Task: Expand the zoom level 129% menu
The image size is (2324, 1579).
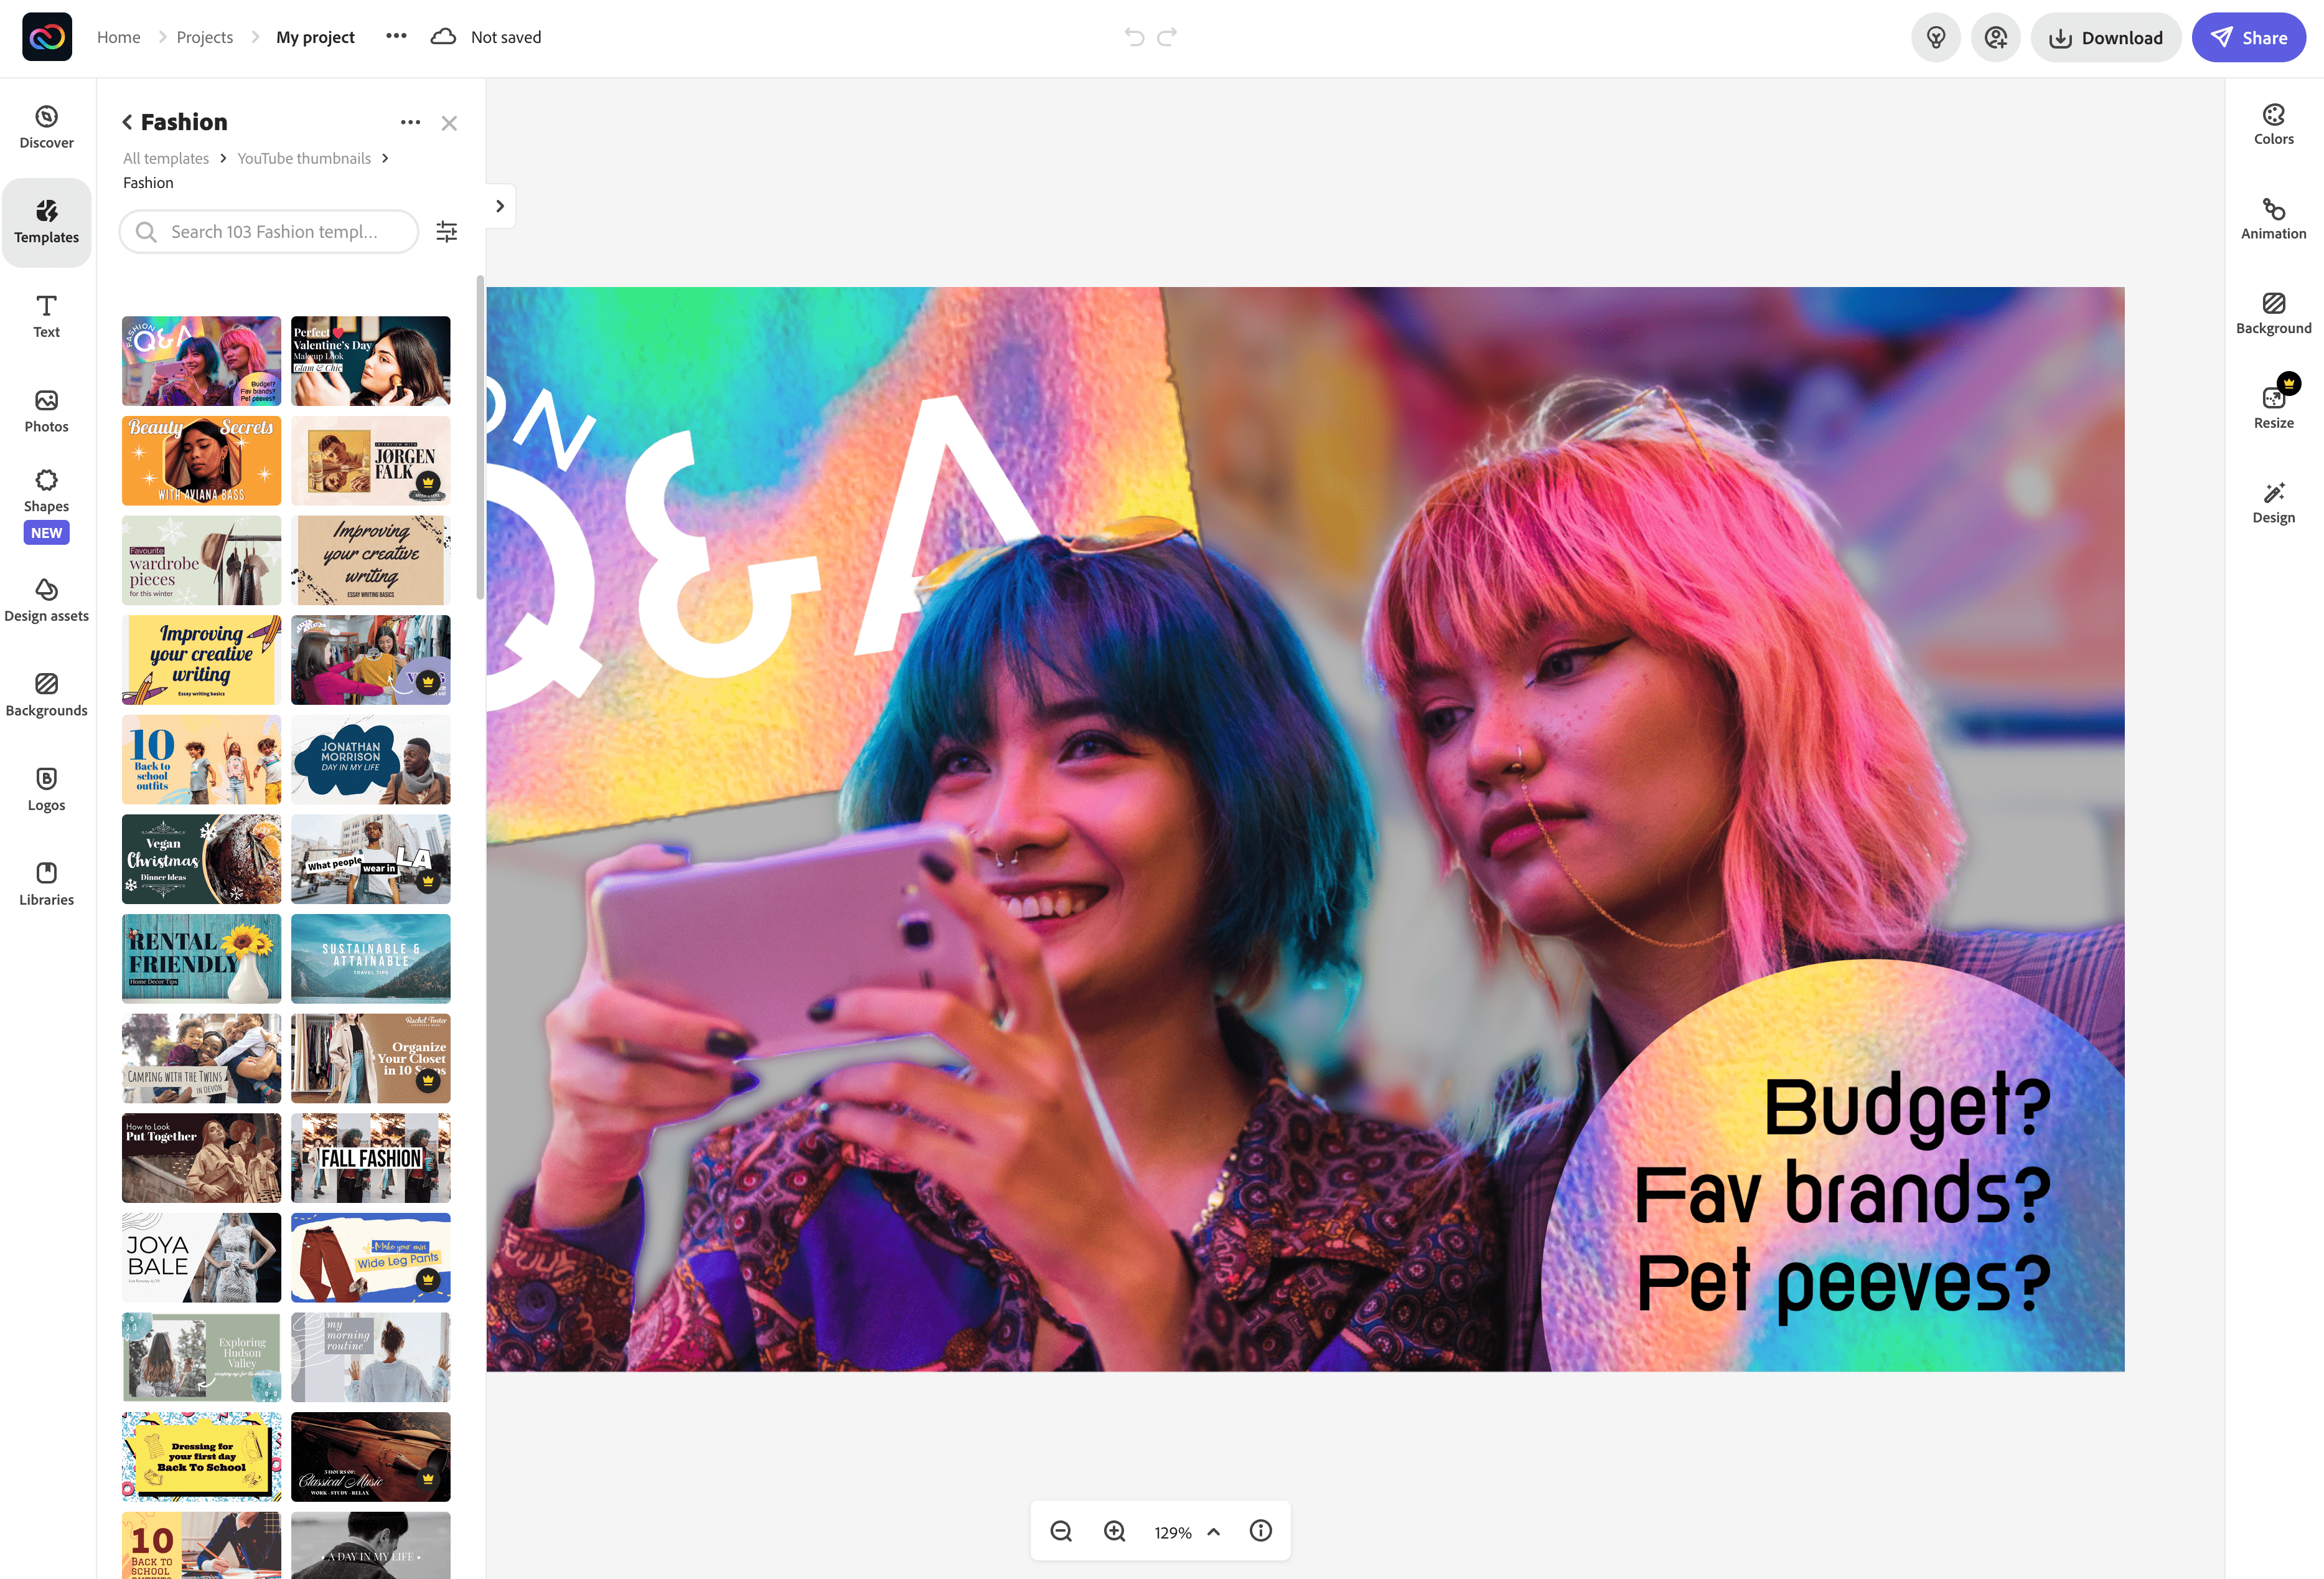Action: (1187, 1532)
